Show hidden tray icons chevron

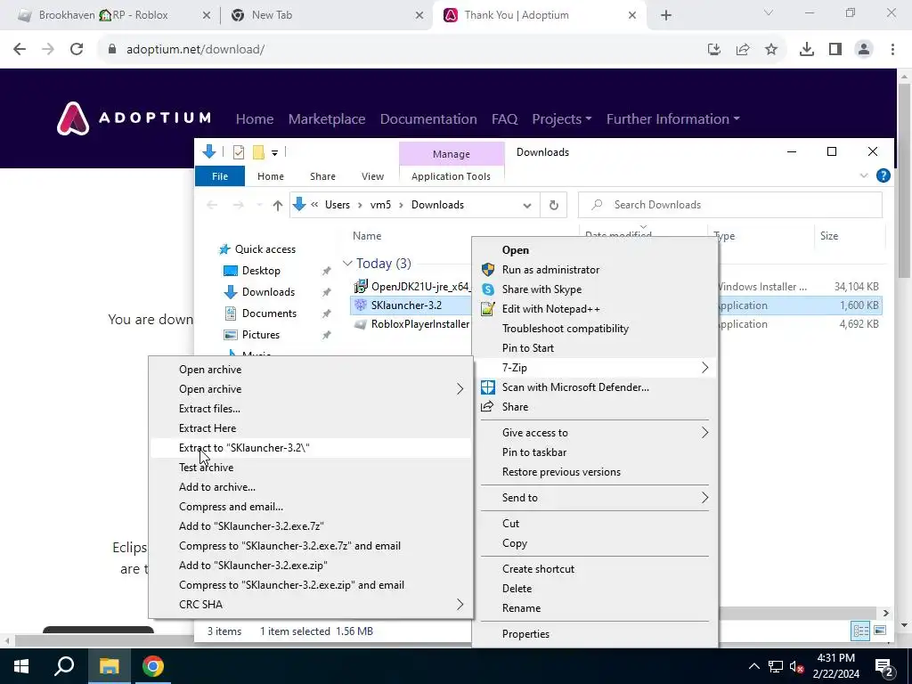pyautogui.click(x=753, y=666)
